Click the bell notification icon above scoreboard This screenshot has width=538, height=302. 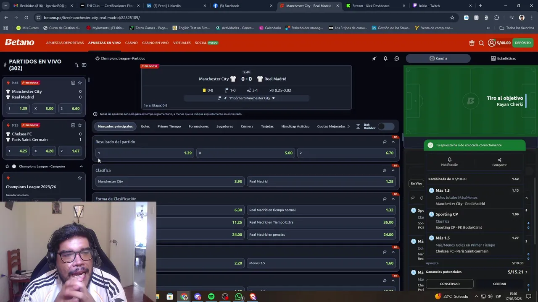pos(385,58)
